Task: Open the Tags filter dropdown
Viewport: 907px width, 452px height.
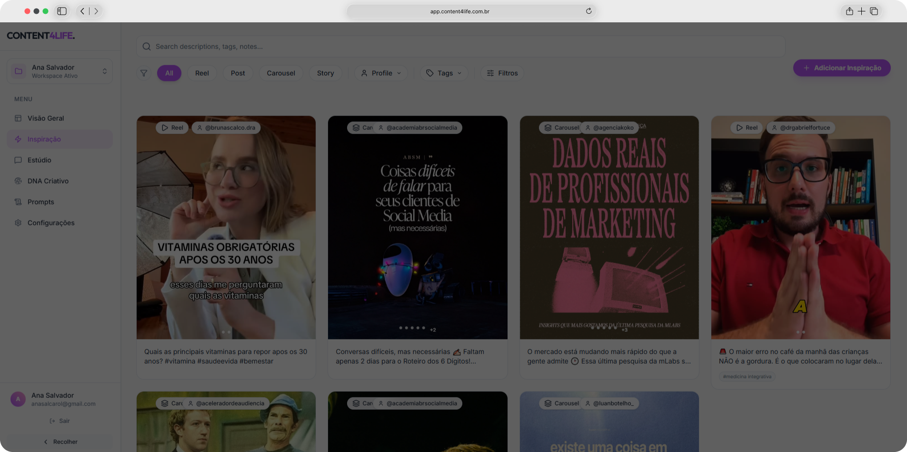Action: pos(444,73)
